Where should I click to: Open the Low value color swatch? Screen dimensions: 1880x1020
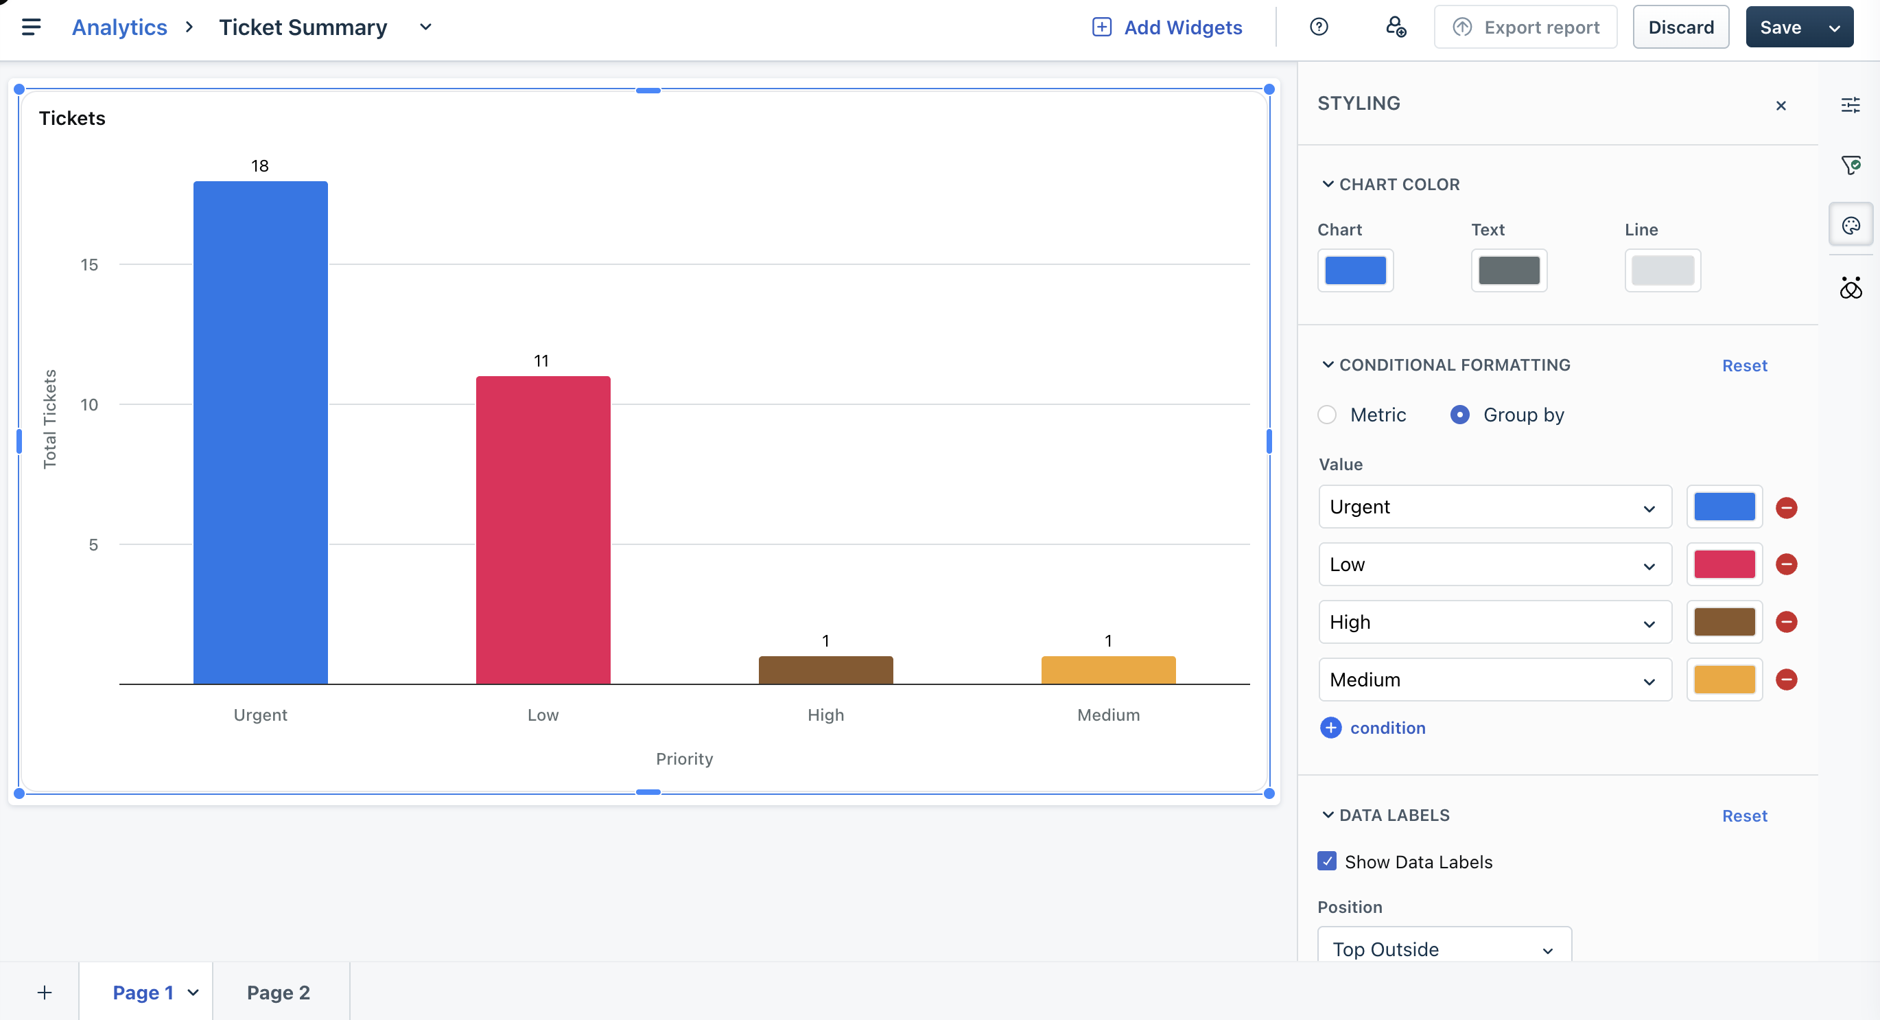pos(1724,564)
